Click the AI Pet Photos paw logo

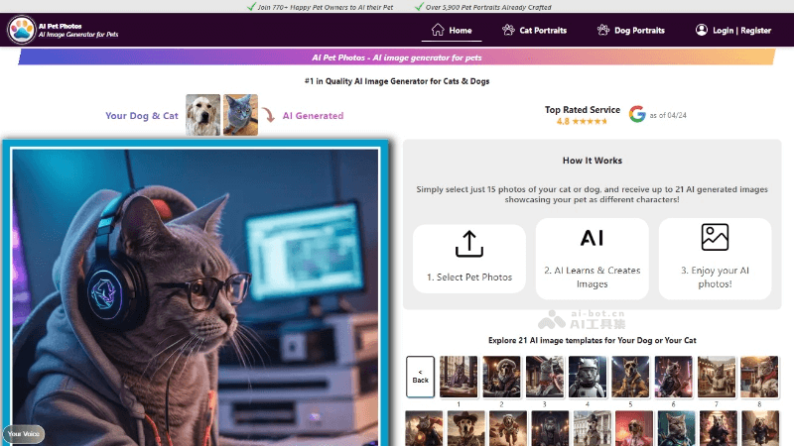[x=20, y=31]
